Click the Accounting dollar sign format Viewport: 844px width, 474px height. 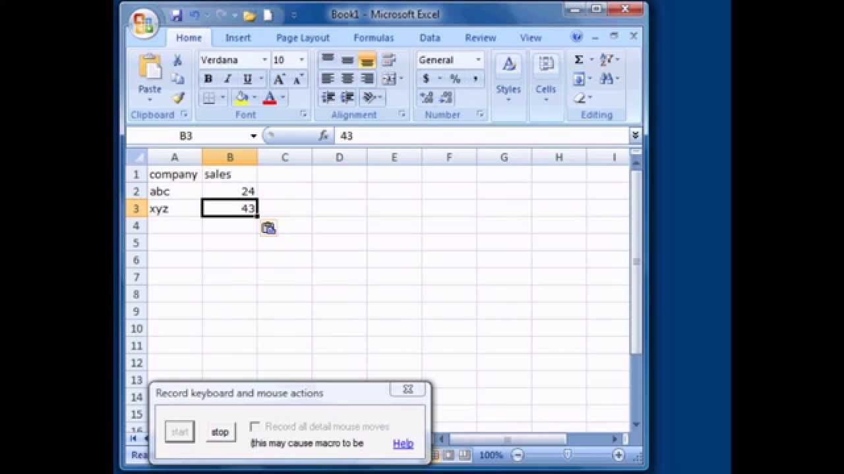(x=426, y=79)
